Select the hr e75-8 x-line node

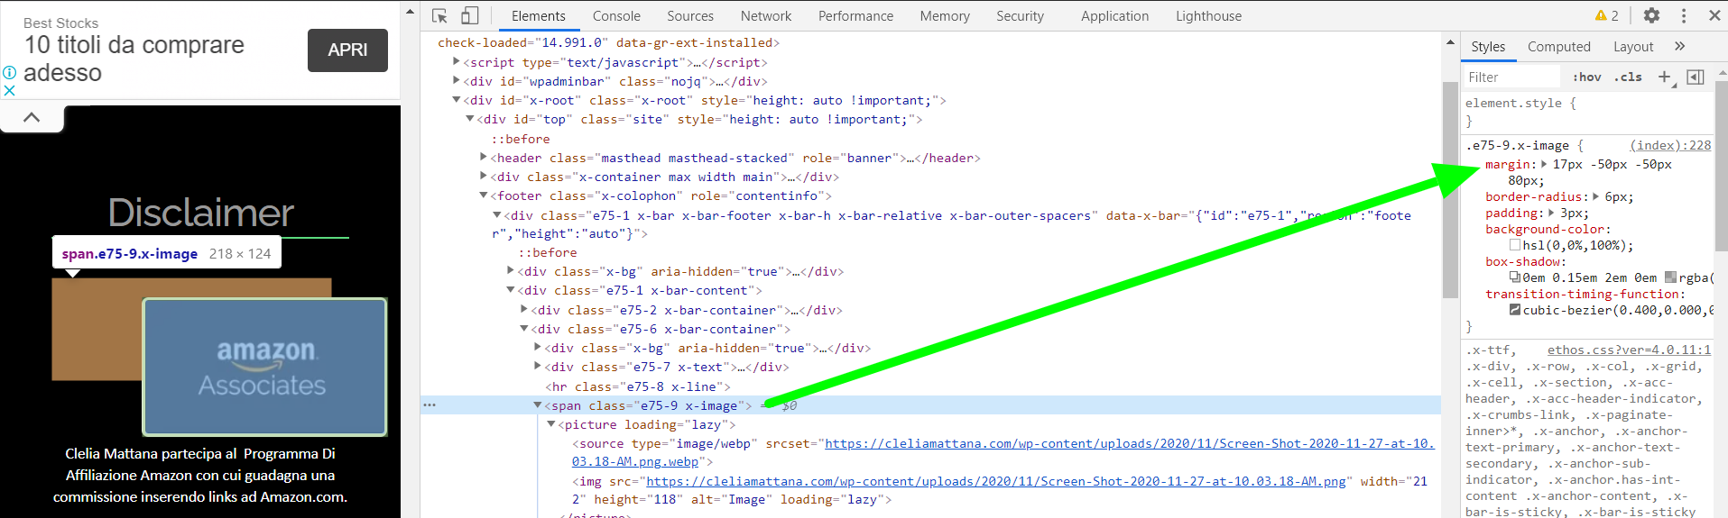[x=638, y=386]
